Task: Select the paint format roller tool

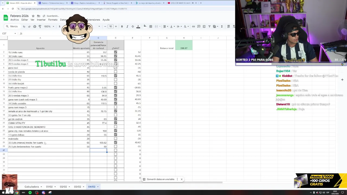Action: [x=40, y=27]
